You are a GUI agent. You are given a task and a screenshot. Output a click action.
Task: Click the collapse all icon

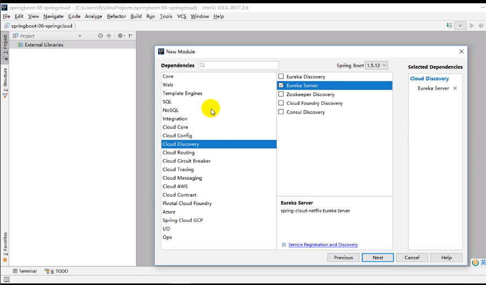tap(109, 36)
